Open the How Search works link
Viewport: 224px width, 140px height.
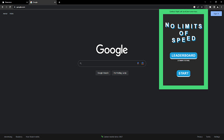click(33, 137)
